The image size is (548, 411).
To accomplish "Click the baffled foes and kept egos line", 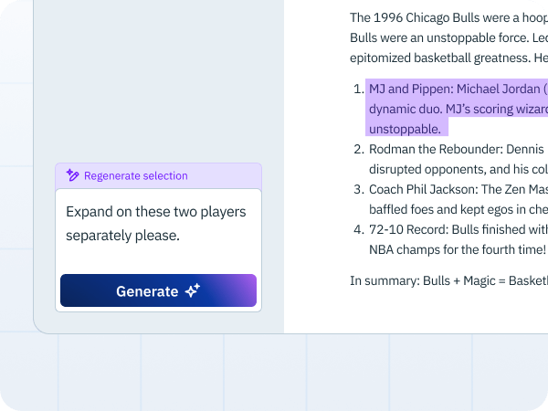I will pos(458,209).
